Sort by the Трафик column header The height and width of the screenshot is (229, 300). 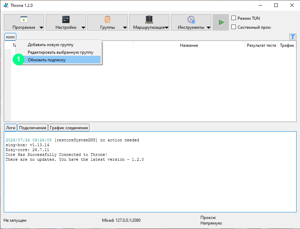[287, 45]
